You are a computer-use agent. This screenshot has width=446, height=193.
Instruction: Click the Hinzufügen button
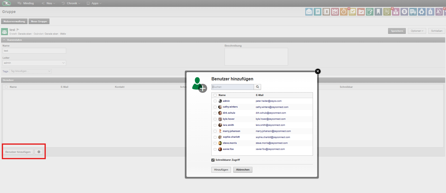click(x=221, y=170)
